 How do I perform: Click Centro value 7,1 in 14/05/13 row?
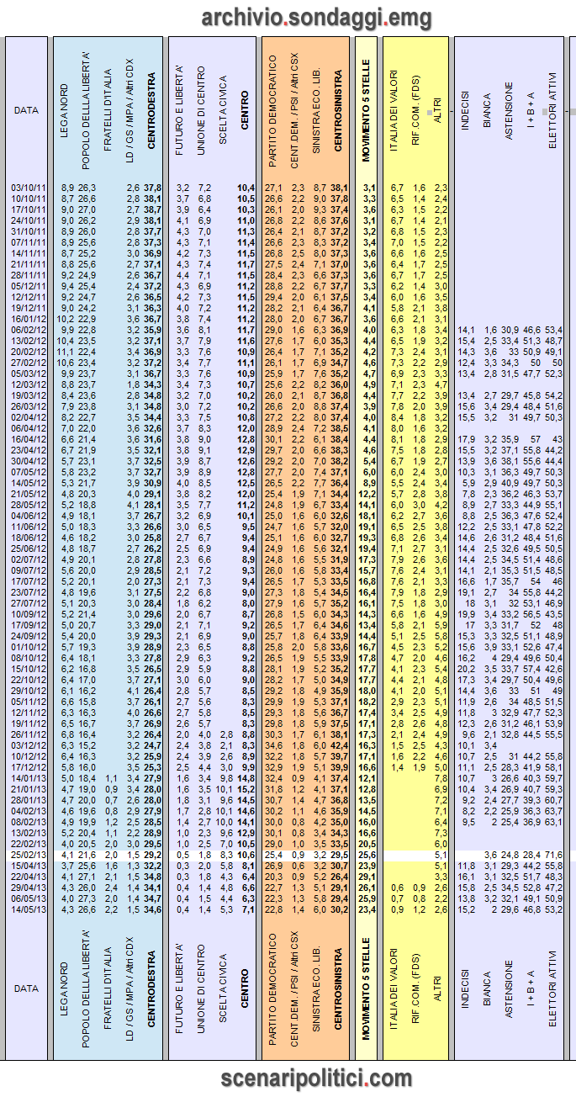pos(249,909)
